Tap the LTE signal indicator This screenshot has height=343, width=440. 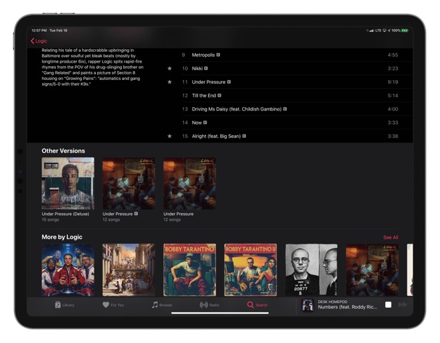pyautogui.click(x=378, y=30)
